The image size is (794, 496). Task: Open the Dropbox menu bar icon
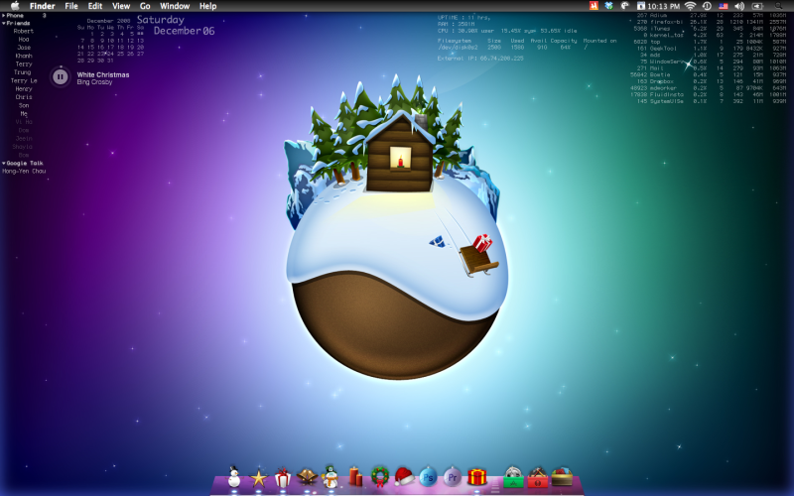(609, 6)
